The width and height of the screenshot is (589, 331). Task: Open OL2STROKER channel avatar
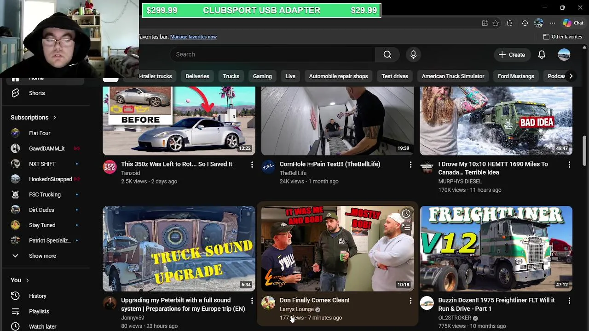tap(427, 303)
